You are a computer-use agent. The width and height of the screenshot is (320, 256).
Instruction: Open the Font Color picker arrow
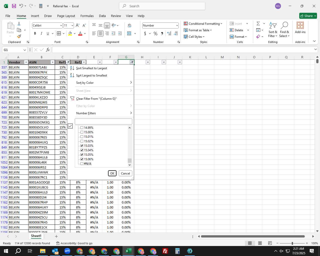click(x=85, y=33)
